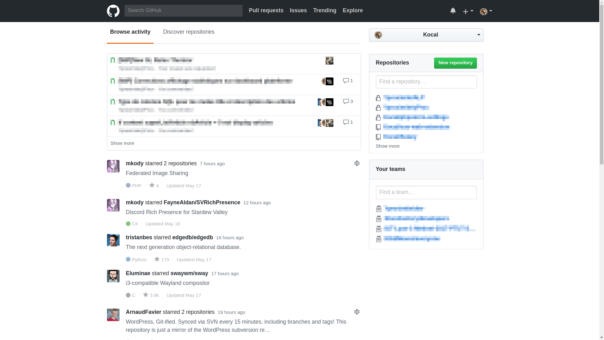Click '7 hours ago' timestamp
This screenshot has height=340, width=604.
point(212,164)
